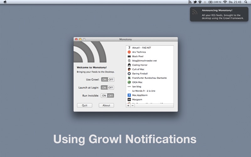Click the GIGA Mac feed icon
251x157 pixels.
point(129,82)
